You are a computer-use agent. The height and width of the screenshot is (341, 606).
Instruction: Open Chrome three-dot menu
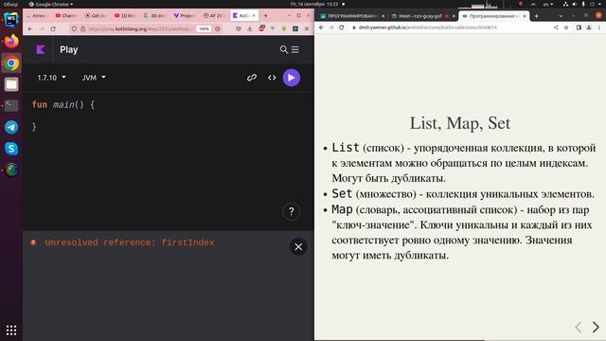pos(599,27)
